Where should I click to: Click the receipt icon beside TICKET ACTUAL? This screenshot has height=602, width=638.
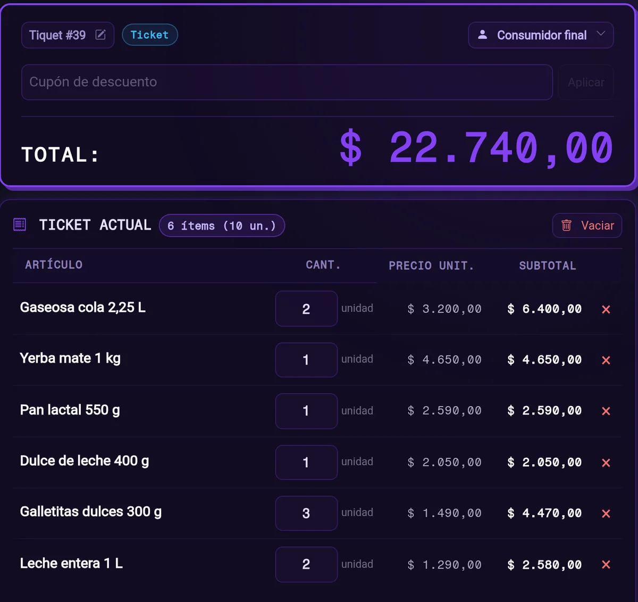(20, 225)
